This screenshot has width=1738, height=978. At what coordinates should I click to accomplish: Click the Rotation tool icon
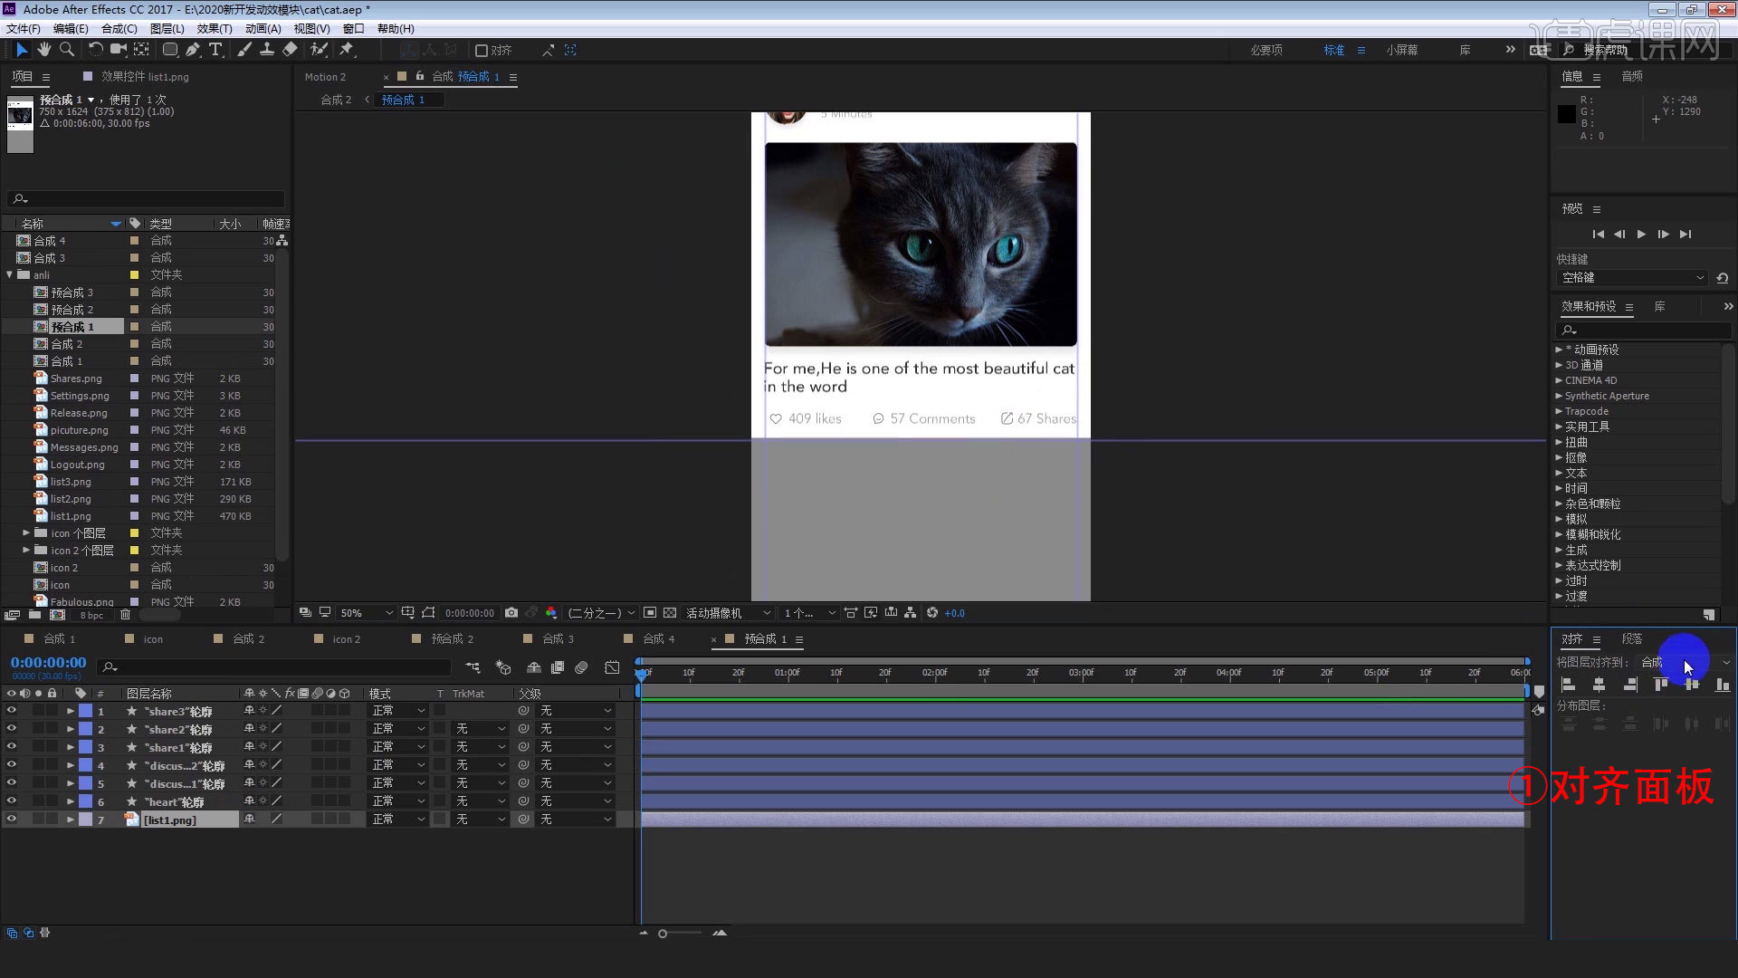pyautogui.click(x=94, y=49)
